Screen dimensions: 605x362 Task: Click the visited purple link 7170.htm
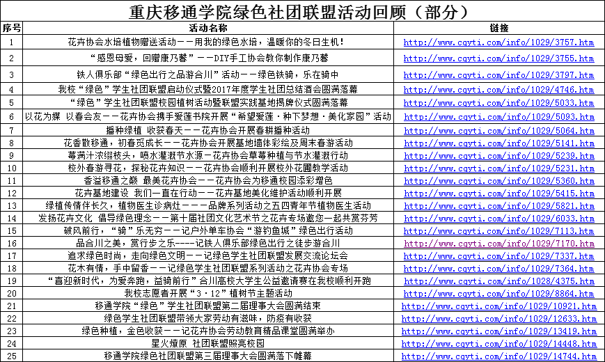pyautogui.click(x=499, y=244)
